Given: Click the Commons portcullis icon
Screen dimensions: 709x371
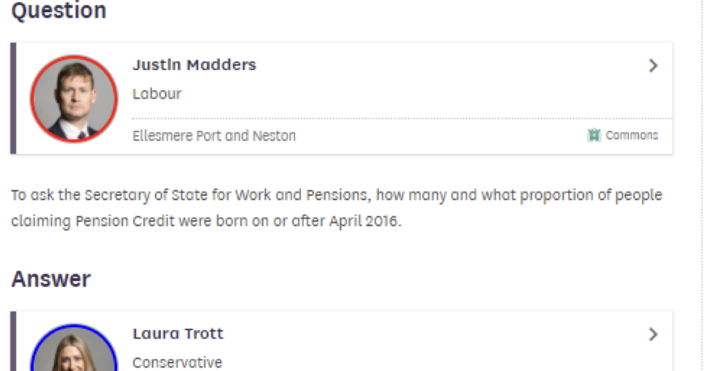Looking at the screenshot, I should pos(594,135).
